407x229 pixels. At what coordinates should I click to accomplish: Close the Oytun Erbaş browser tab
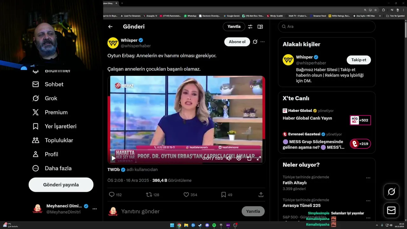coord(116,3)
